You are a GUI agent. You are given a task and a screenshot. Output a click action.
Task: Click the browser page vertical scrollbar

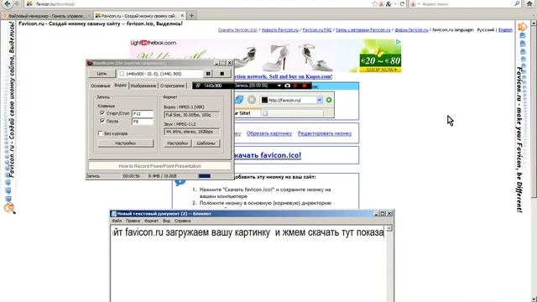(x=534, y=112)
